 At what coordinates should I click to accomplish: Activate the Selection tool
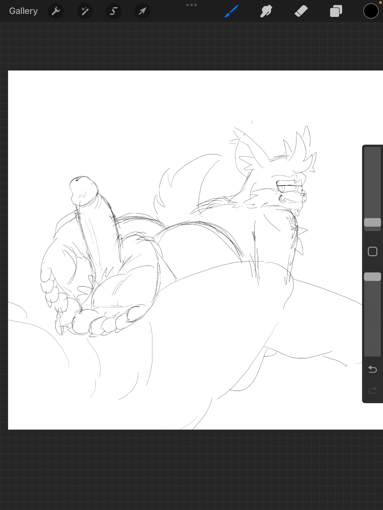tap(114, 11)
